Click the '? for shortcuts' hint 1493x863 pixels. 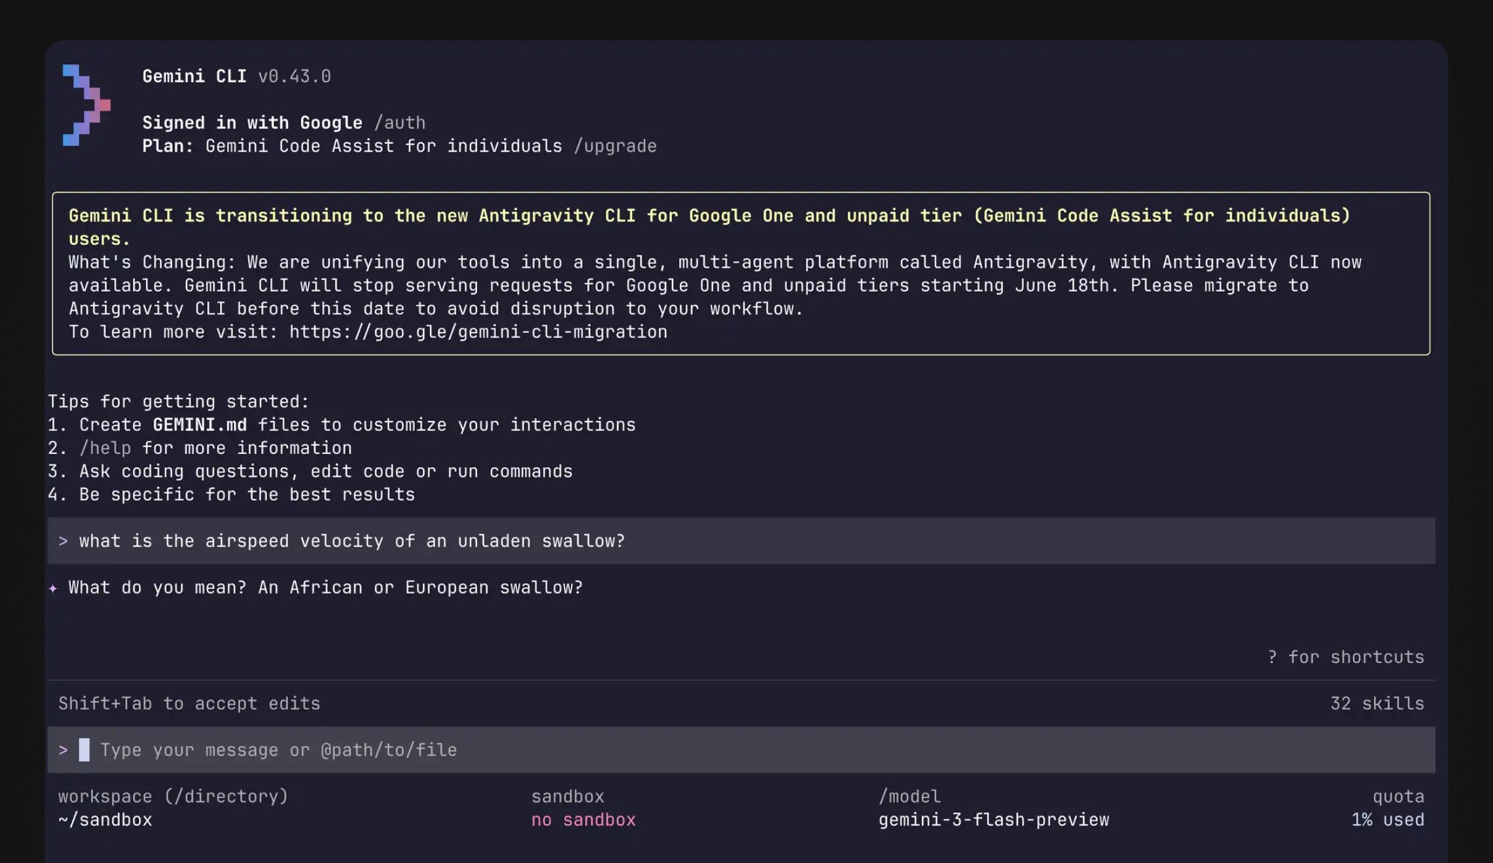1346,657
